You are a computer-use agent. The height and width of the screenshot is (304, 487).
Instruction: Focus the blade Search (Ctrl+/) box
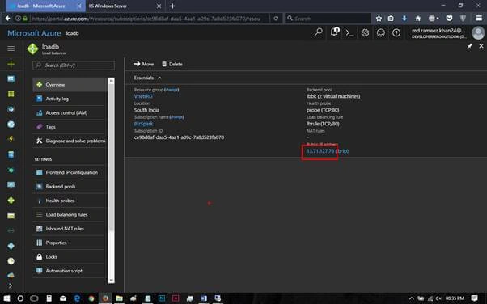click(74, 65)
